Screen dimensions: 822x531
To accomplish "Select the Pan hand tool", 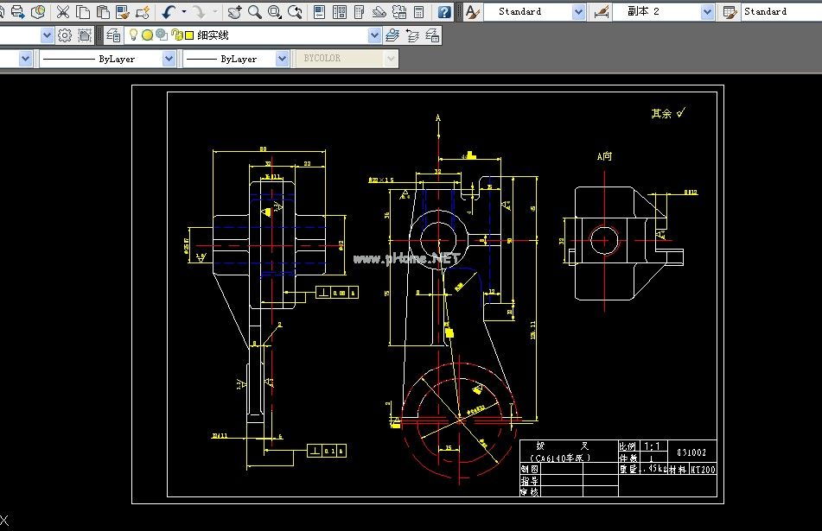I will pyautogui.click(x=235, y=12).
